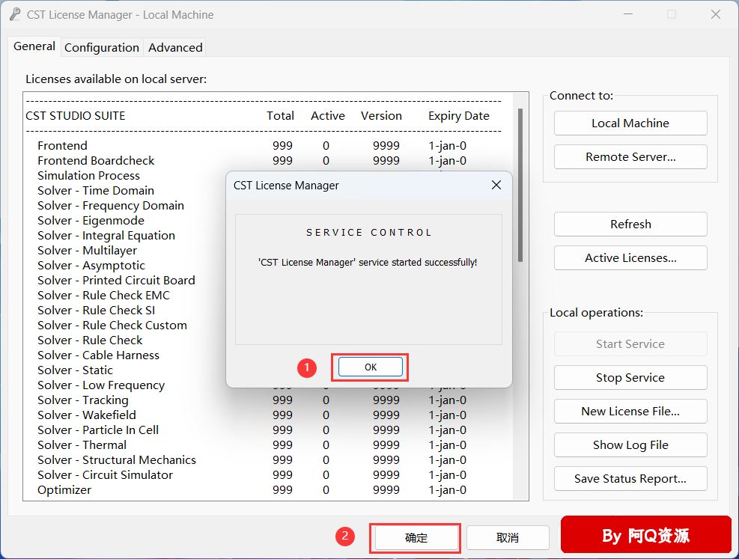Screen dimensions: 739x559
Task: Click the Solver - Thermal row's total 999
Action: tap(282, 445)
